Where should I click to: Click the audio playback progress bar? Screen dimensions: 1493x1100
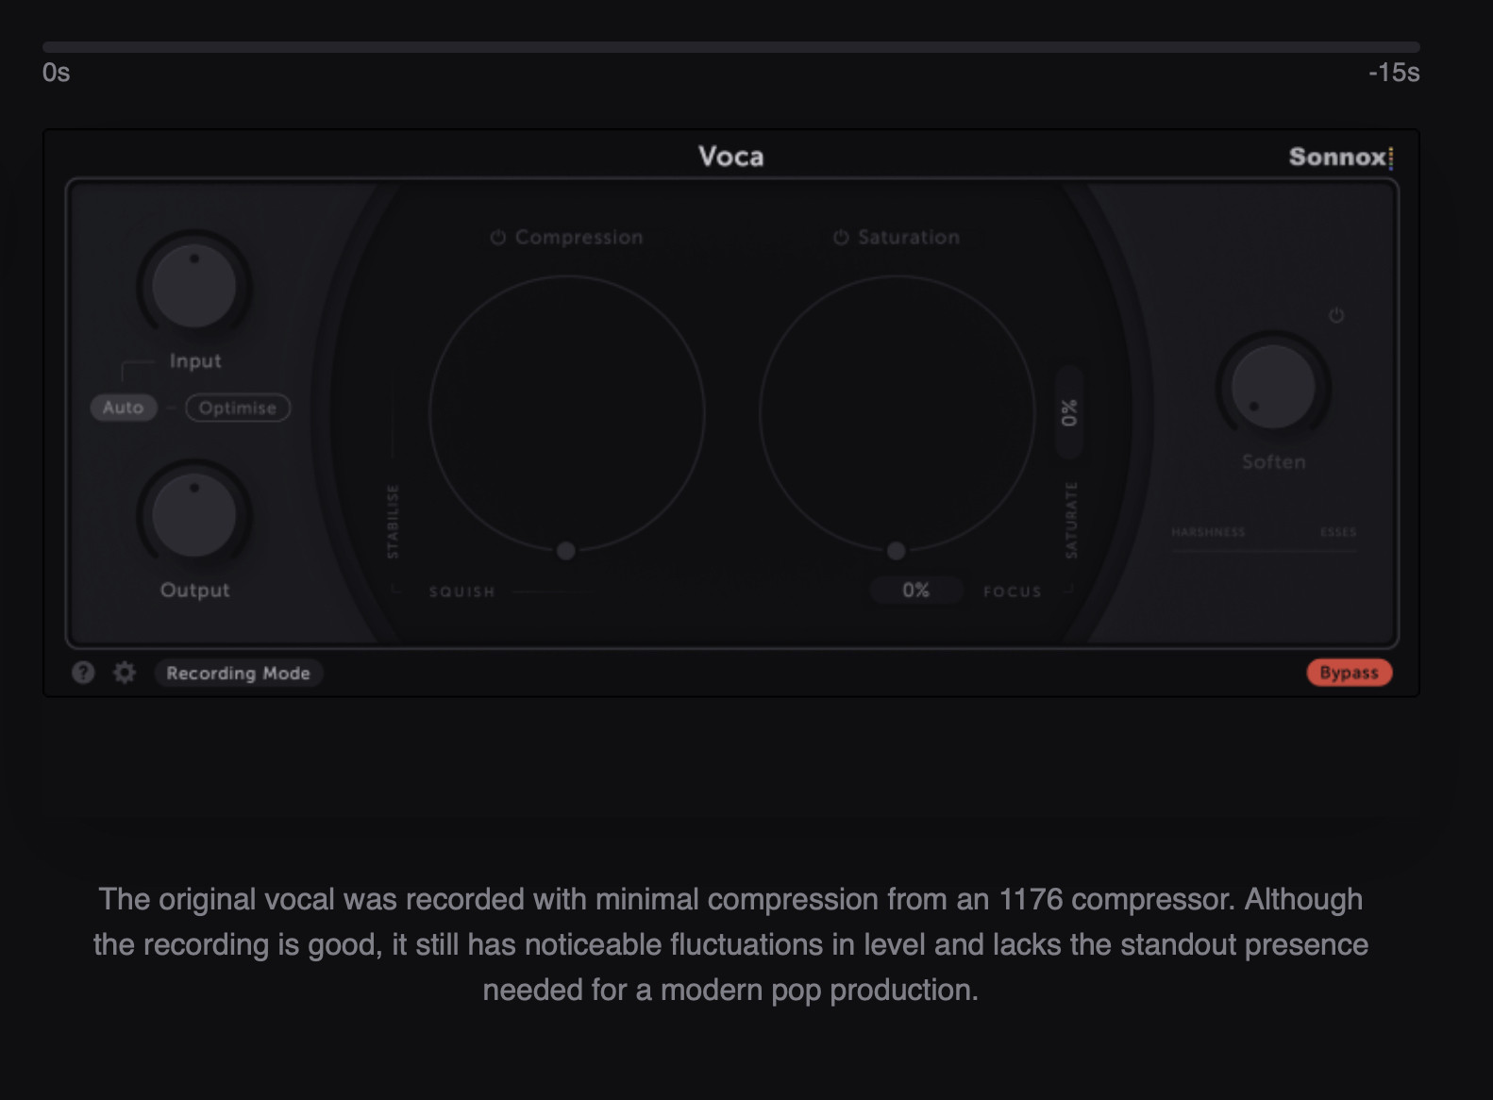(731, 47)
